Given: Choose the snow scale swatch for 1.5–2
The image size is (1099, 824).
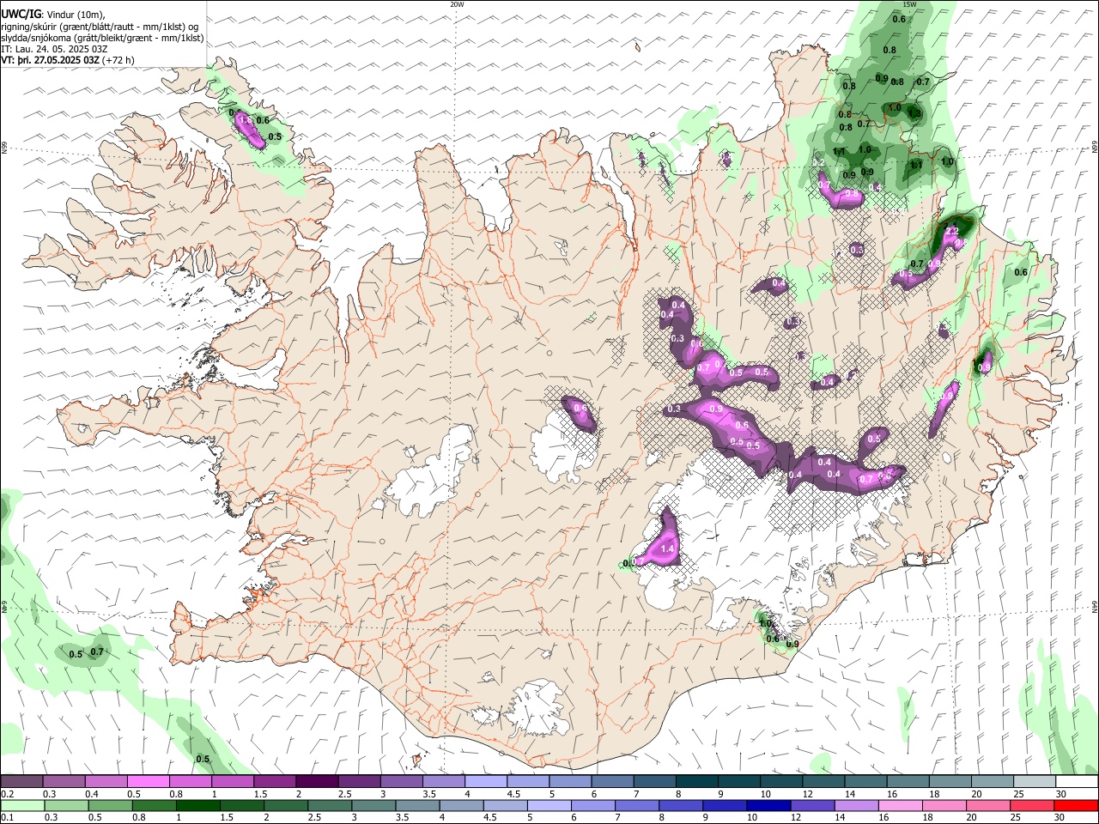Looking at the screenshot, I should [x=274, y=782].
